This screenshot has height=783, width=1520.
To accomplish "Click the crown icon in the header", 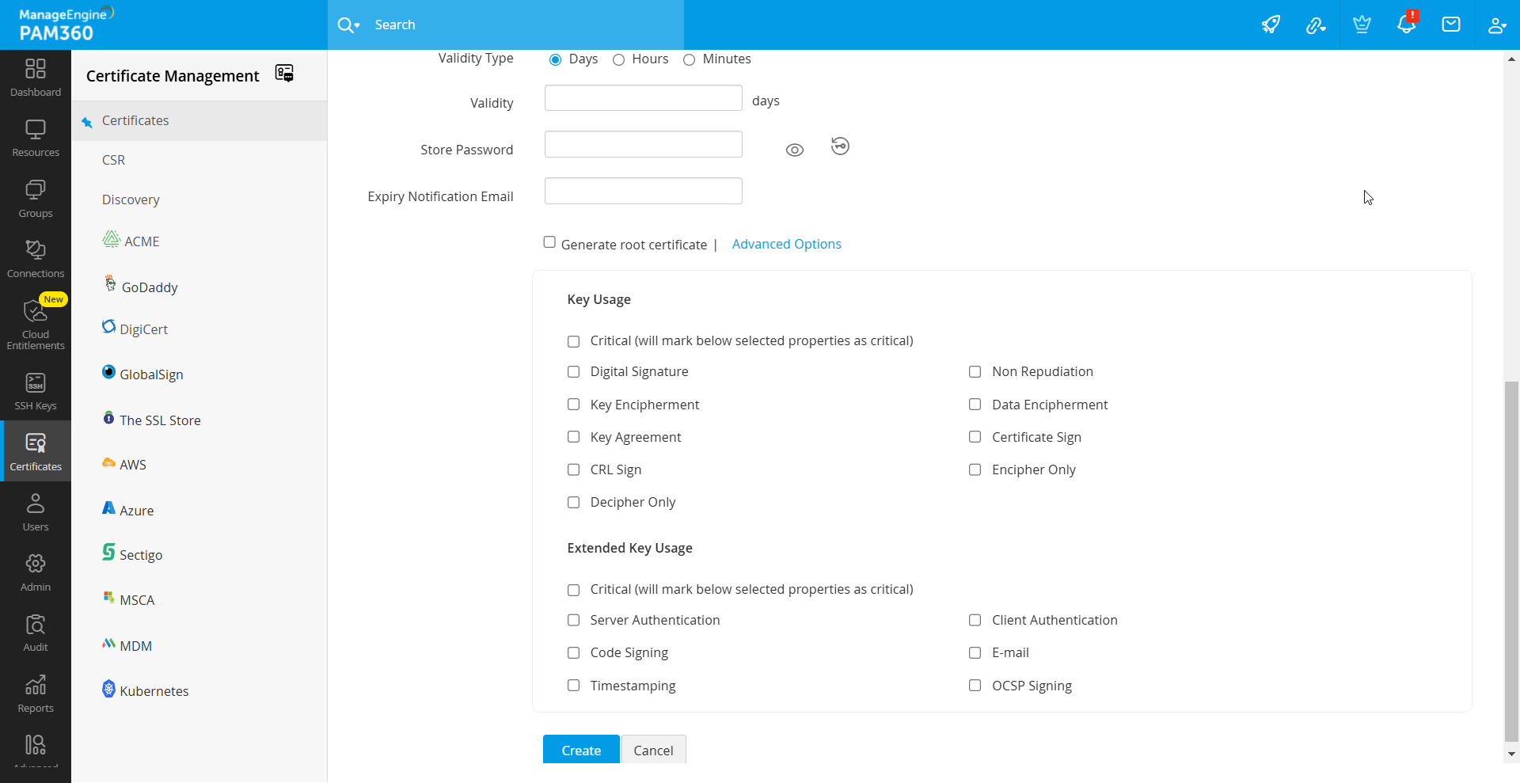I will pos(1362,25).
